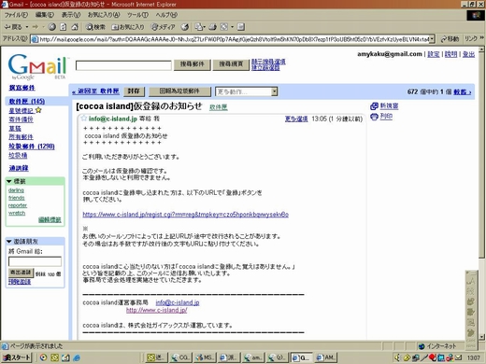This screenshot has width=486, height=364.
Task: Click the Print toolbar icon
Action: coord(212,27)
